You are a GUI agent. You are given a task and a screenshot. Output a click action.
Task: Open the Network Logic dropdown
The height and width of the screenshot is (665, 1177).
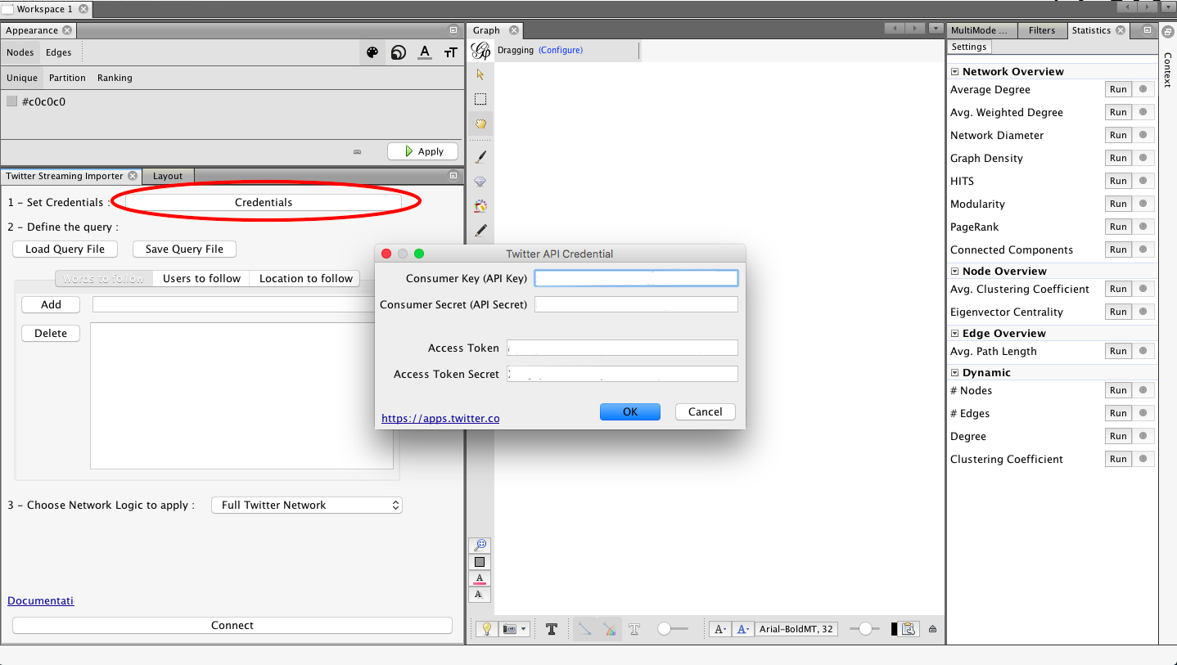click(307, 505)
